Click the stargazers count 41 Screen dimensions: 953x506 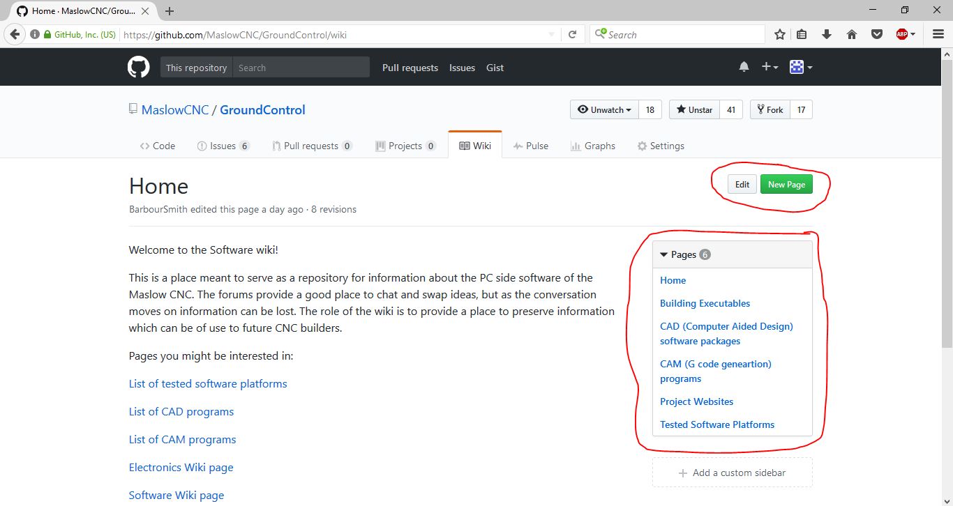tap(731, 109)
